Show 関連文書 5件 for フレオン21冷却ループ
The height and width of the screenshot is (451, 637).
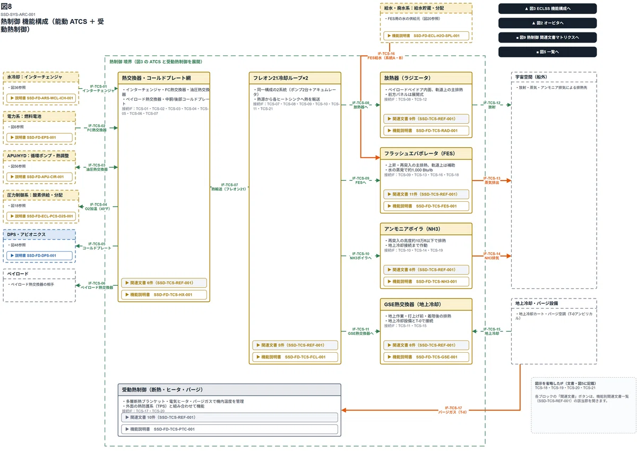[x=295, y=345]
